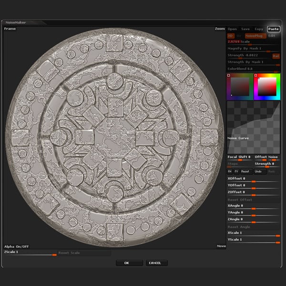Click the Open noise file button
Image resolution: width=286 pixels, height=286 pixels.
[x=232, y=29]
